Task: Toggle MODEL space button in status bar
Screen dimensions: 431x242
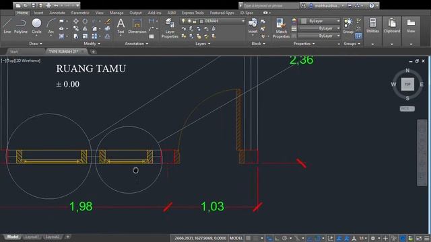Action: click(x=236, y=238)
